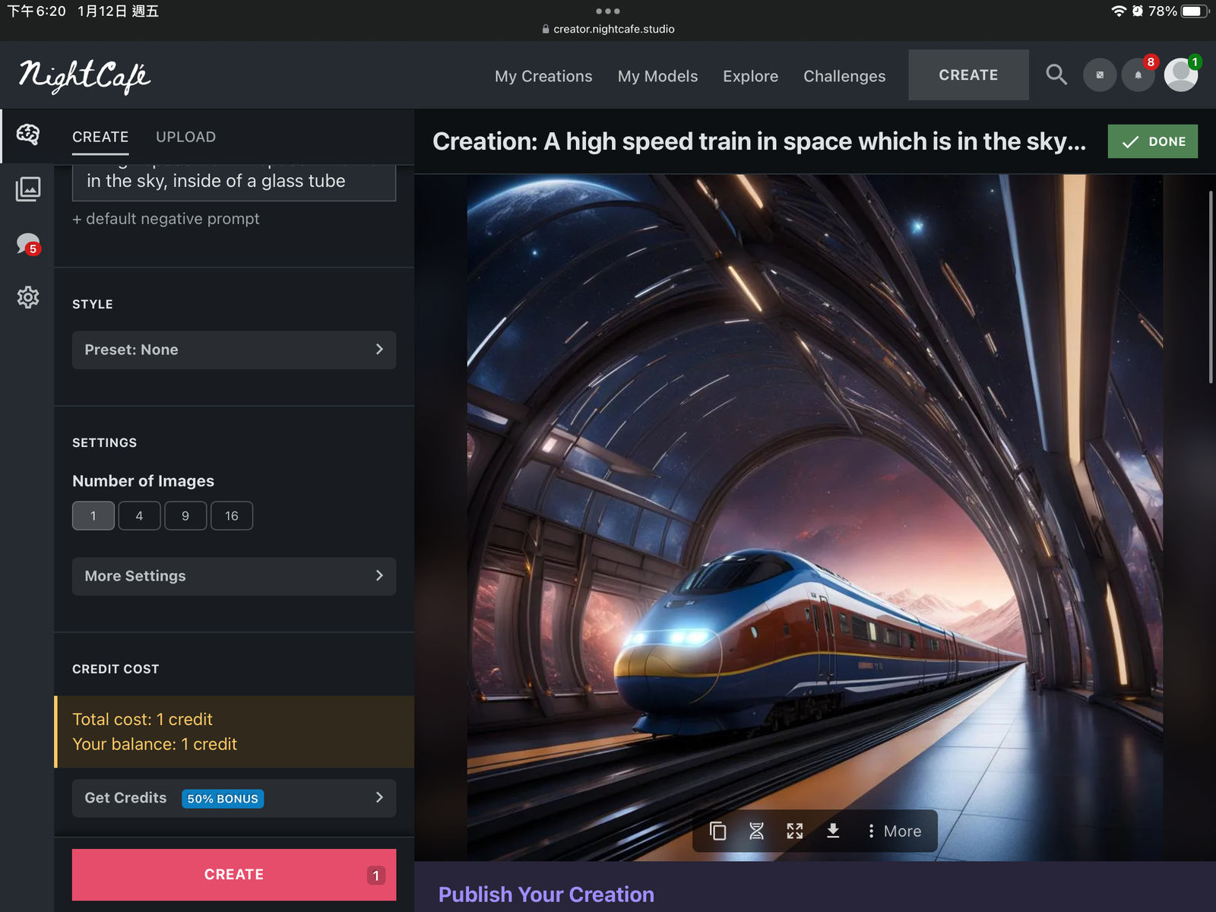
Task: Open Get Credits 50% bonus row
Action: 234,798
